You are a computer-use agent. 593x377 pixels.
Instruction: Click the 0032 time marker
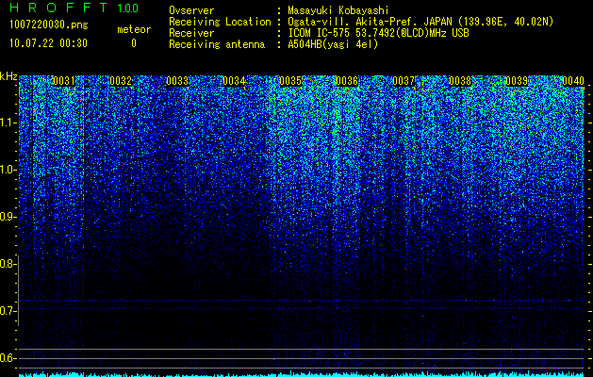pyautogui.click(x=121, y=81)
